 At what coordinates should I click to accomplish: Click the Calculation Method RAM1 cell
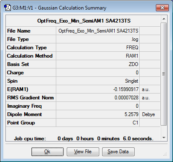tap(98, 56)
